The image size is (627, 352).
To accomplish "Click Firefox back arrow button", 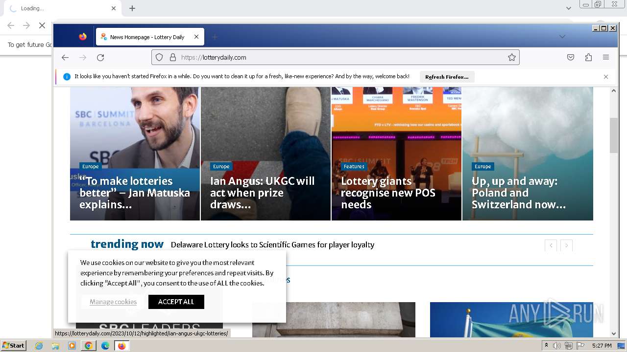I will pos(65,57).
